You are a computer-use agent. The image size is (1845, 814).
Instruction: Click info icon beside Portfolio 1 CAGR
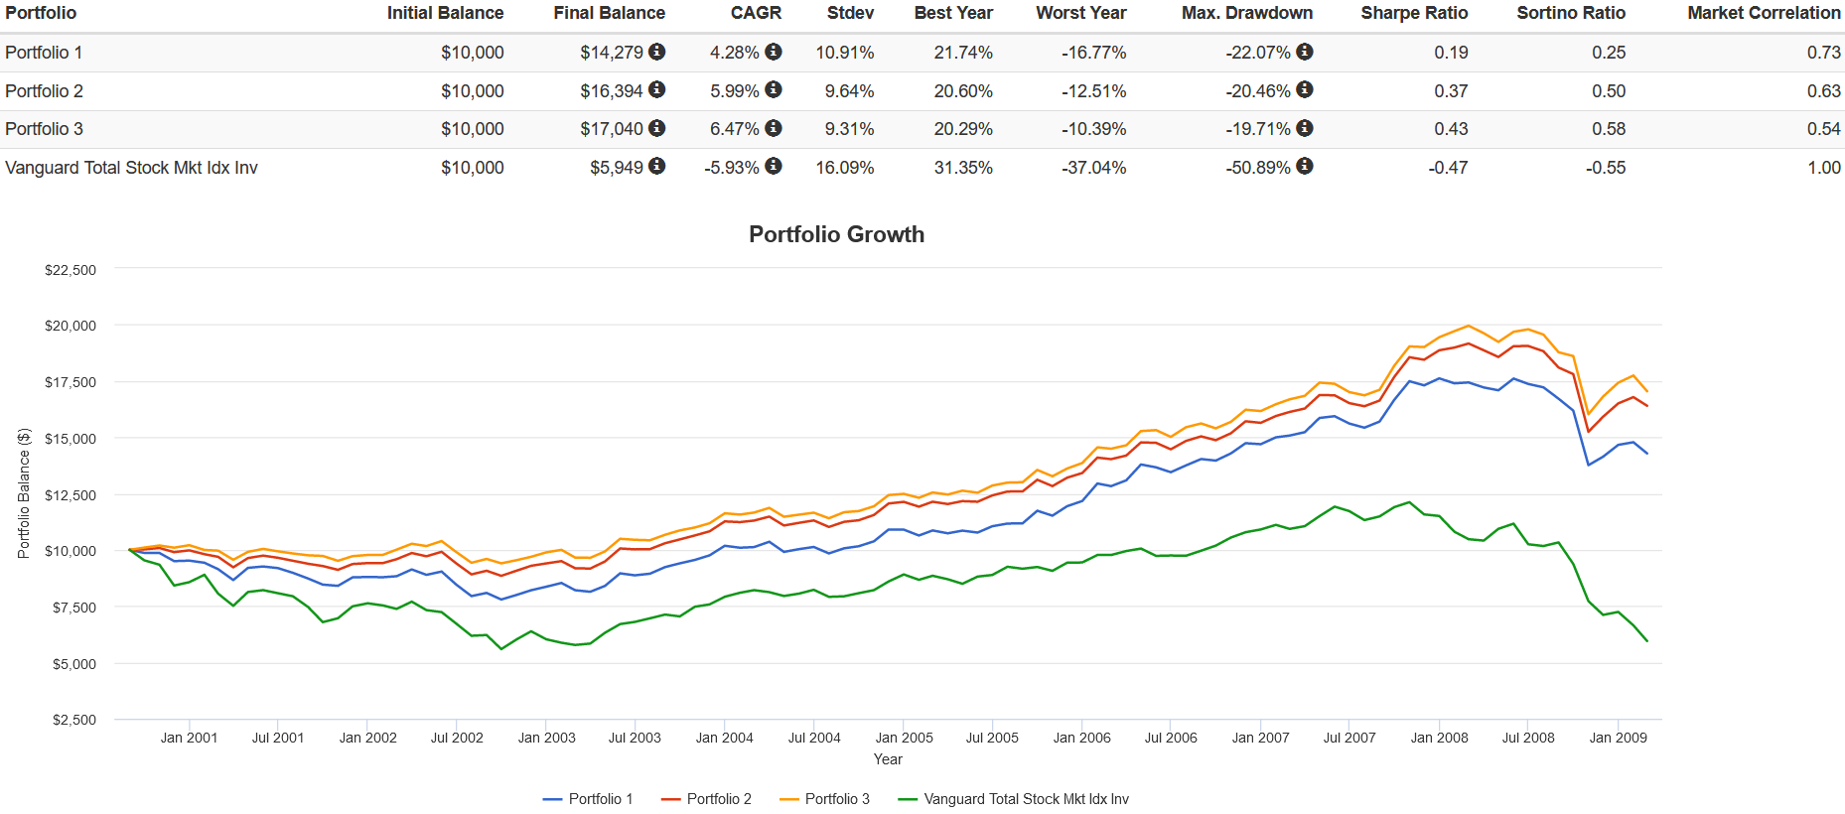pos(774,52)
